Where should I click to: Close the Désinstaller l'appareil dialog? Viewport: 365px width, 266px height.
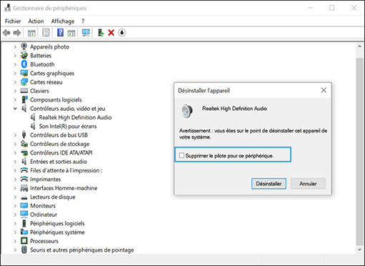coord(324,90)
